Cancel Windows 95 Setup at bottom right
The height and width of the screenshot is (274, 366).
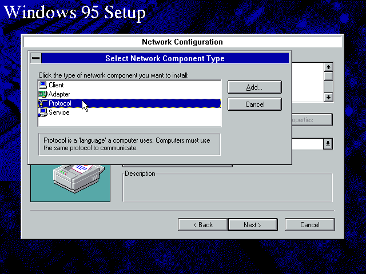[309, 225]
